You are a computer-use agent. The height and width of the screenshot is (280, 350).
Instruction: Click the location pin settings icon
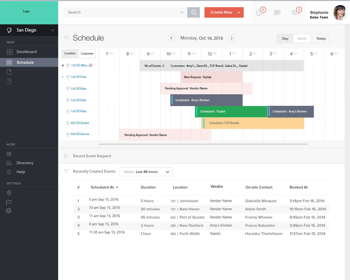click(9, 193)
